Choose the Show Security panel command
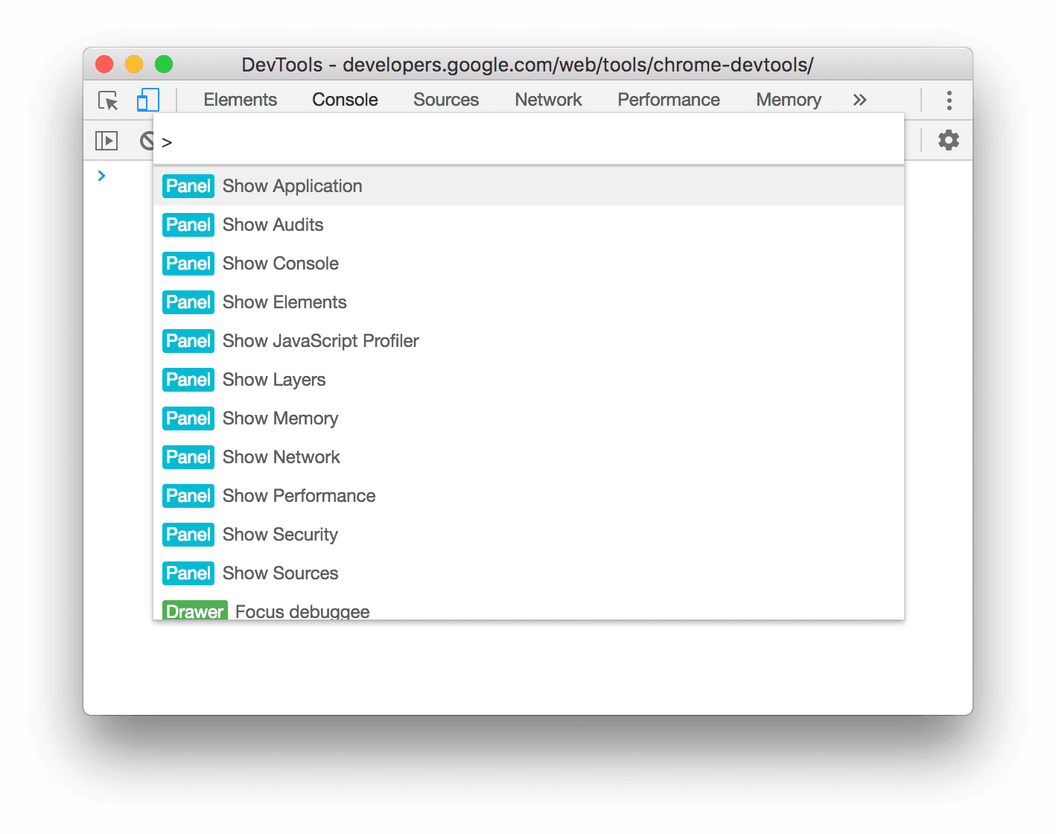 [280, 534]
